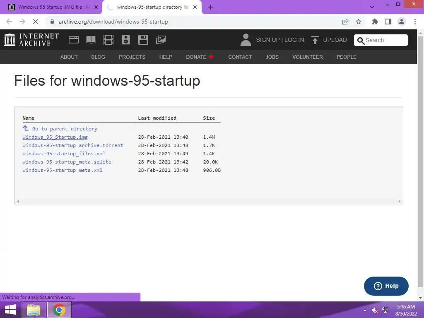424x318 pixels.
Task: Open the Texts book icon
Action: 91,40
